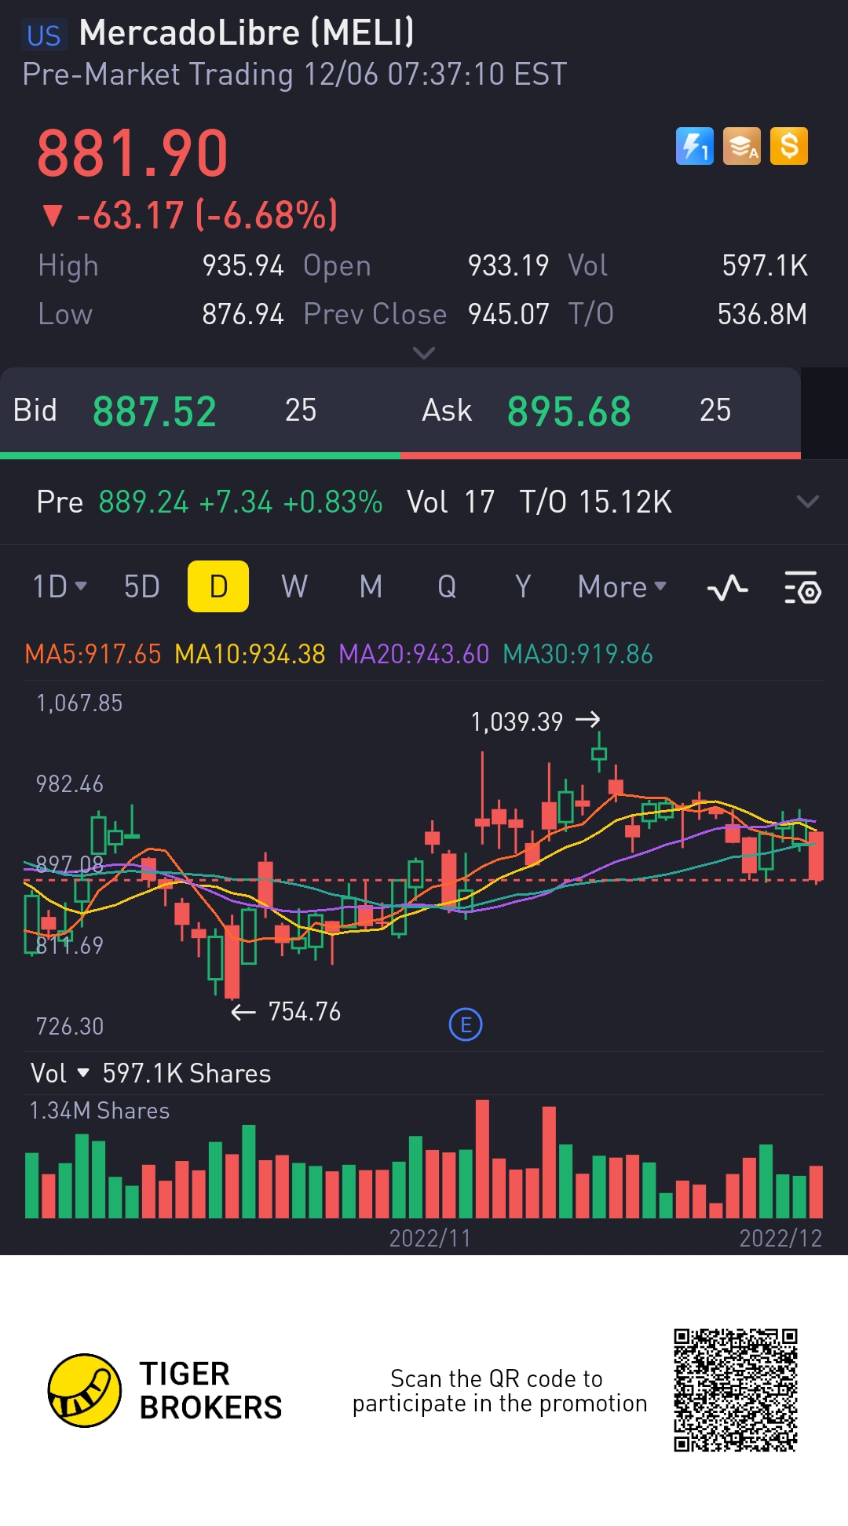Tap the MA30:919.86 indicator label
The height and width of the screenshot is (1526, 848).
(578, 654)
